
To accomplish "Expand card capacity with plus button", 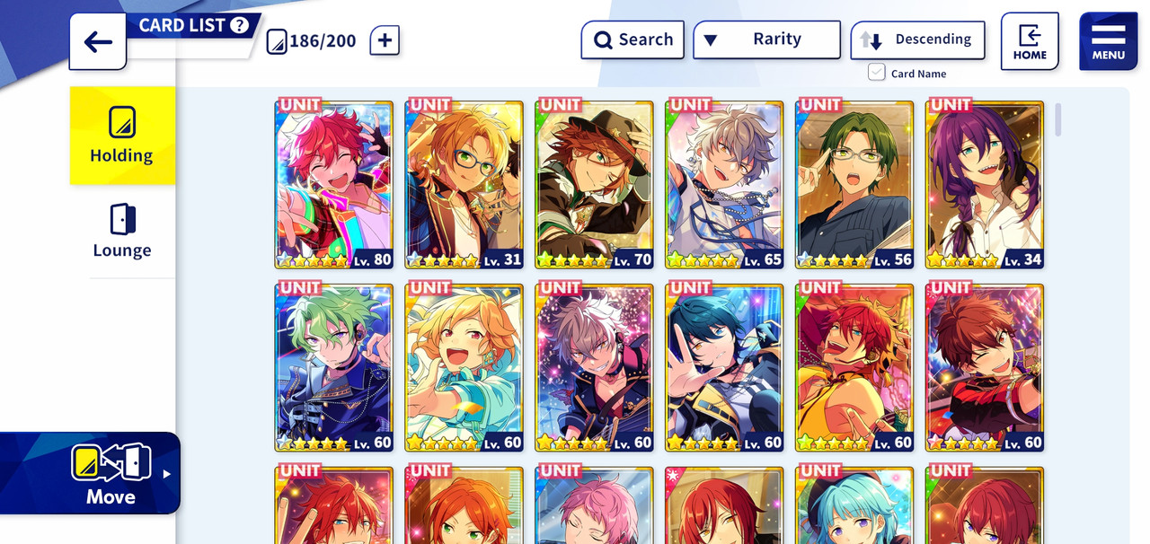I will (385, 40).
